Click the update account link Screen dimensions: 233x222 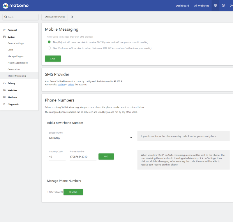click(x=62, y=84)
